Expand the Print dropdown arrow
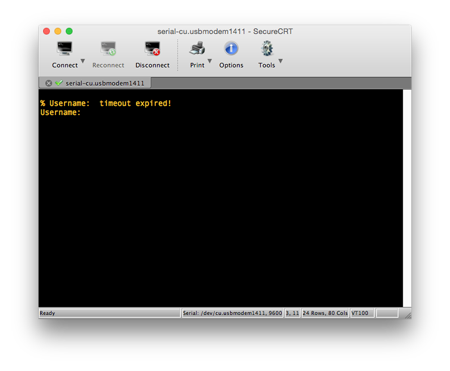450x371 pixels. coord(210,61)
